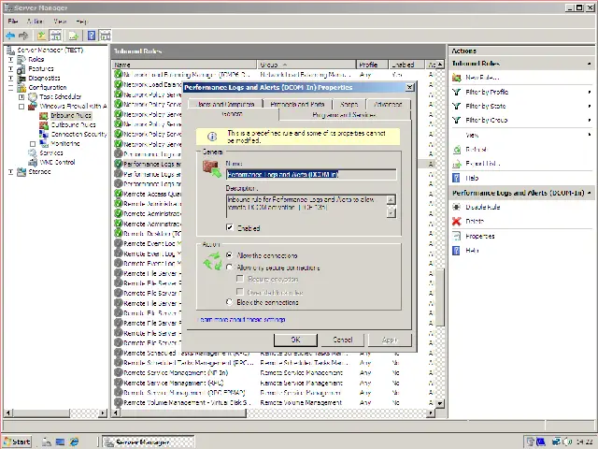Click the Filter by Group funnel icon
Screen dimensions: 598x449
point(457,121)
